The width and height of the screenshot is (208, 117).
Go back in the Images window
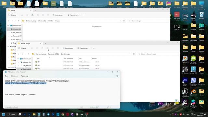pos(8,21)
